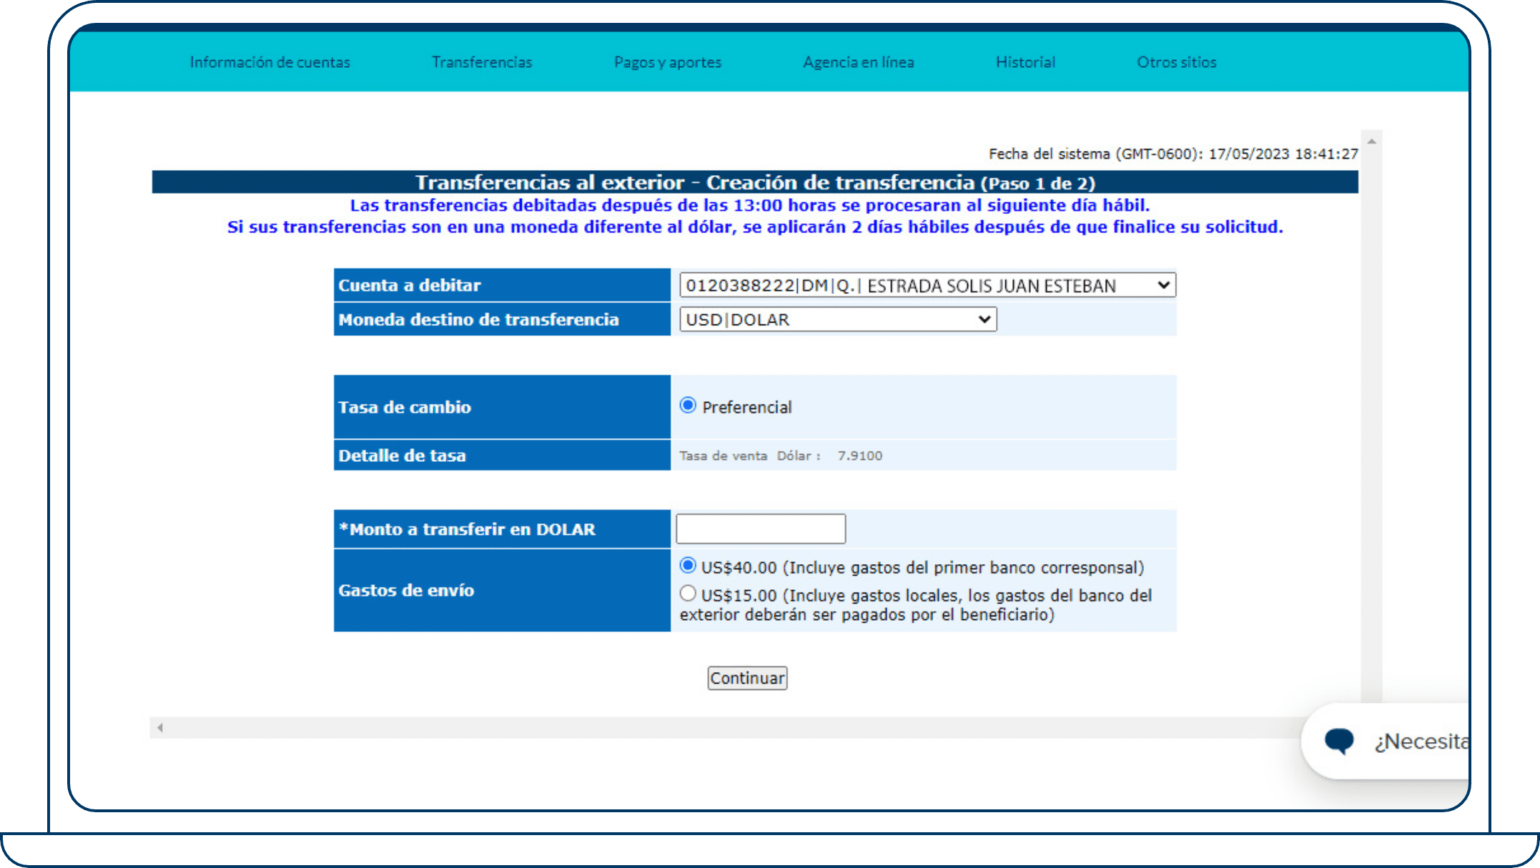The image size is (1540, 868).
Task: Select US$15.00 shipping cost option
Action: 688,593
